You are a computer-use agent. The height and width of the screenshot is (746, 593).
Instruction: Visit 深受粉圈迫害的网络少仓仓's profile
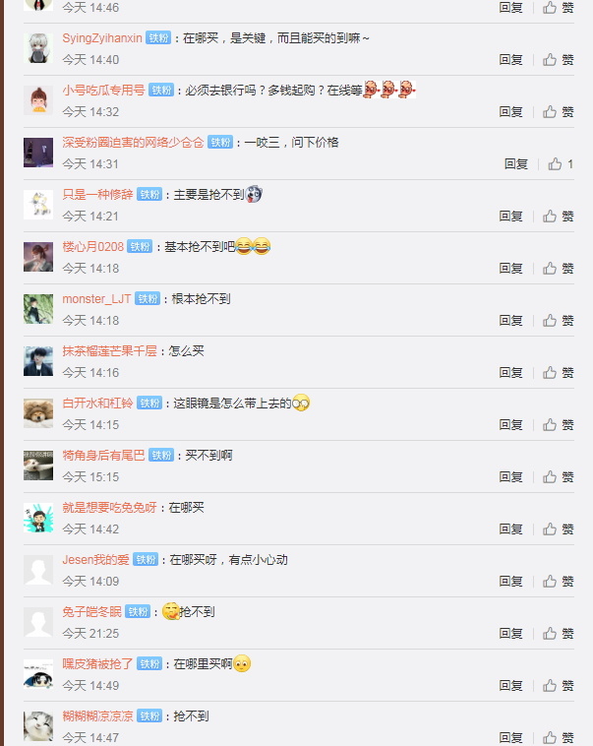133,143
